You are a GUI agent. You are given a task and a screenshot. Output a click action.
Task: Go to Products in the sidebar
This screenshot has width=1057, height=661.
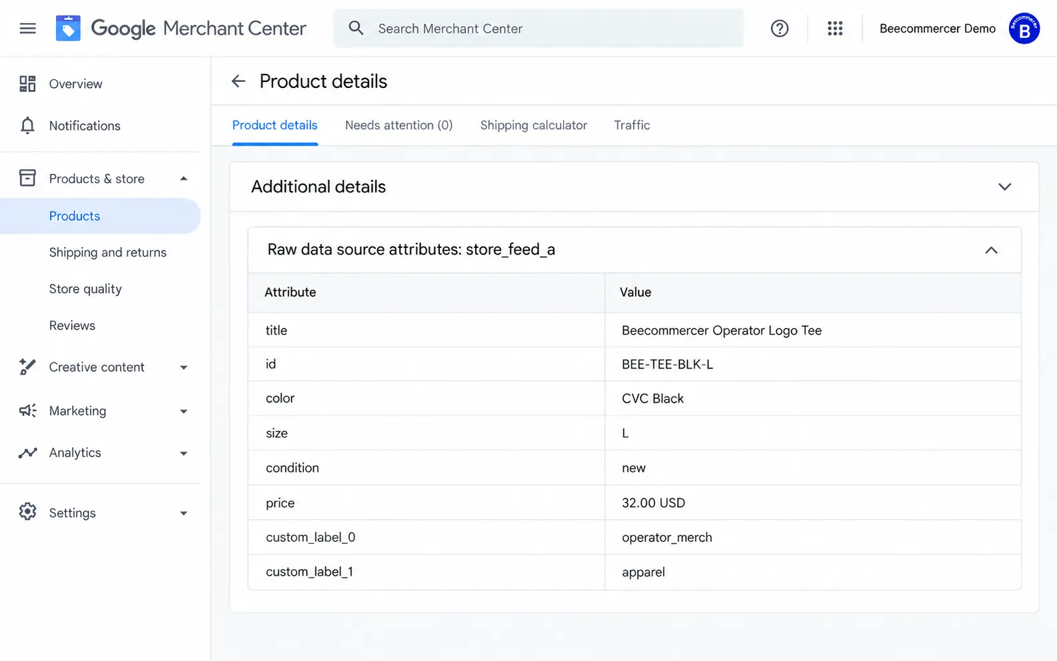(100, 216)
